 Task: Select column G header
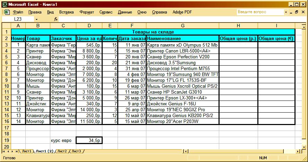183,26
